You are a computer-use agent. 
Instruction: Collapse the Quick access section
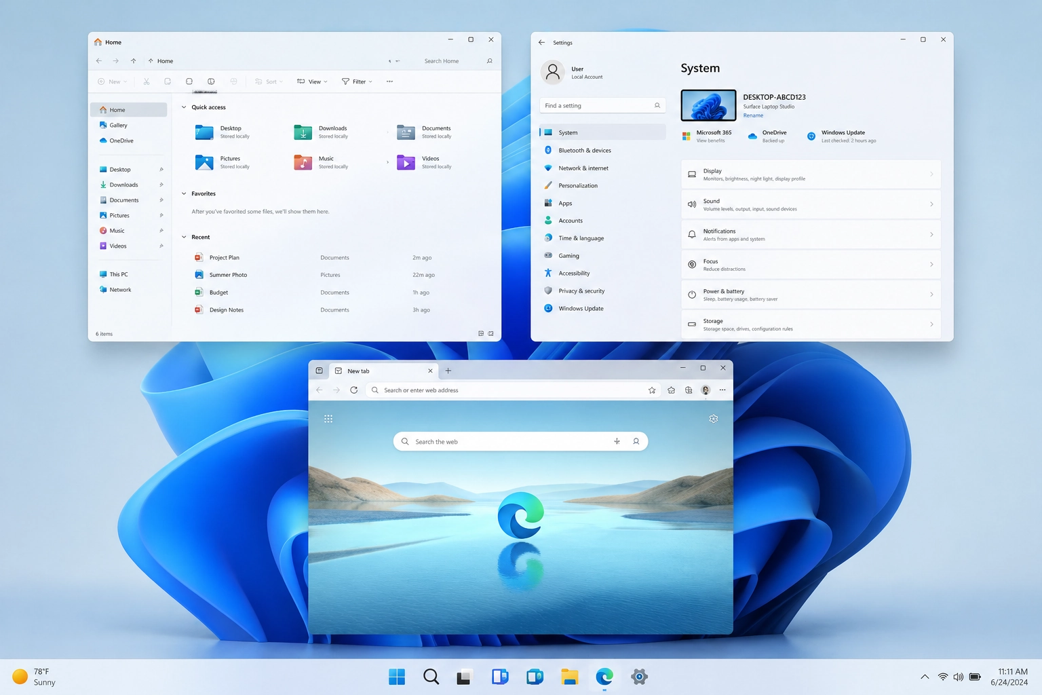tap(184, 107)
